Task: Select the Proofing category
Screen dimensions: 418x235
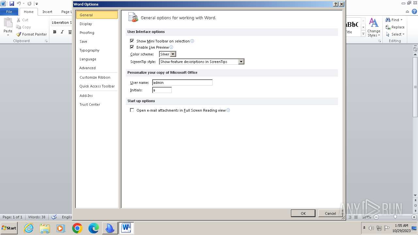Action: click(x=97, y=33)
